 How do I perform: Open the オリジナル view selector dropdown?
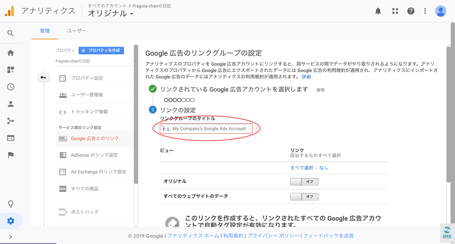pyautogui.click(x=111, y=14)
